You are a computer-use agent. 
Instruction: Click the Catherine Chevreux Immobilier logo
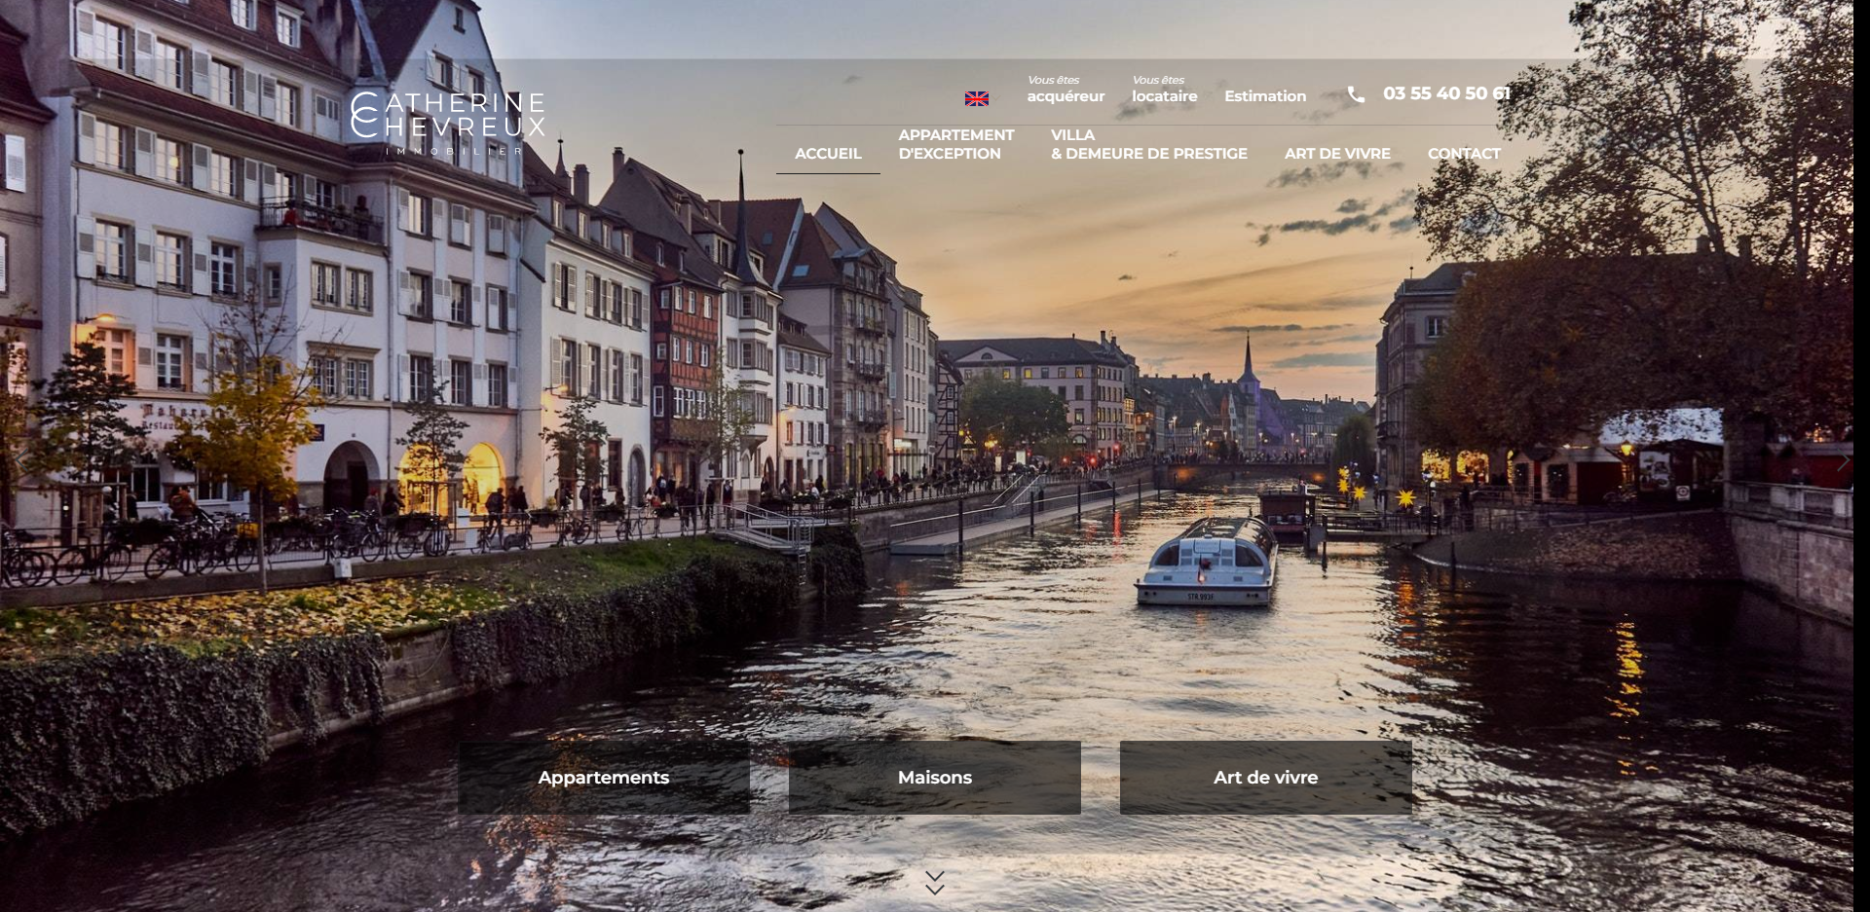tap(450, 125)
